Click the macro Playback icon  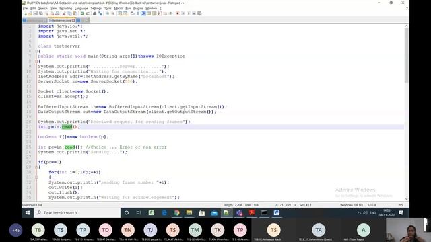pos(189,13)
